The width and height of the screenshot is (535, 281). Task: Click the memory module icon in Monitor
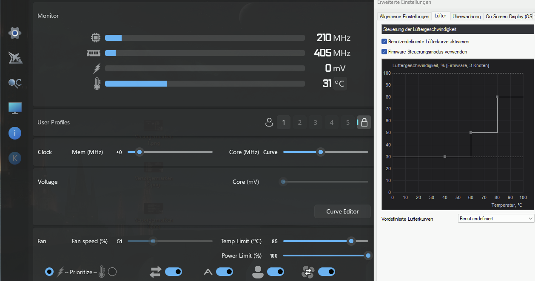[93, 53]
